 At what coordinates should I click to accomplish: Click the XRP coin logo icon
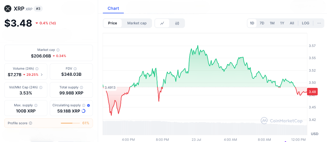coord(8,9)
